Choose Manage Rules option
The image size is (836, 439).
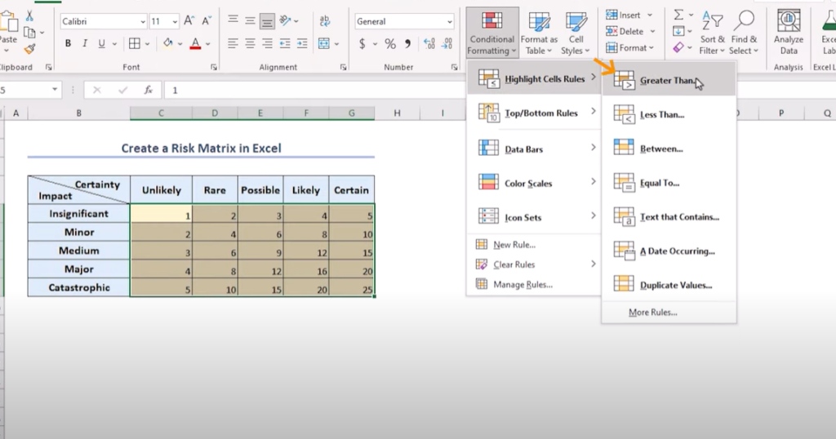click(534, 285)
